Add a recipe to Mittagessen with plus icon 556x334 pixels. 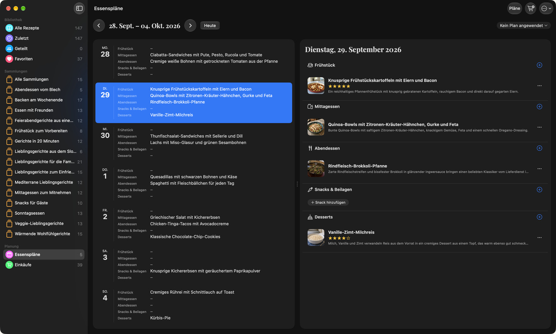tap(539, 107)
